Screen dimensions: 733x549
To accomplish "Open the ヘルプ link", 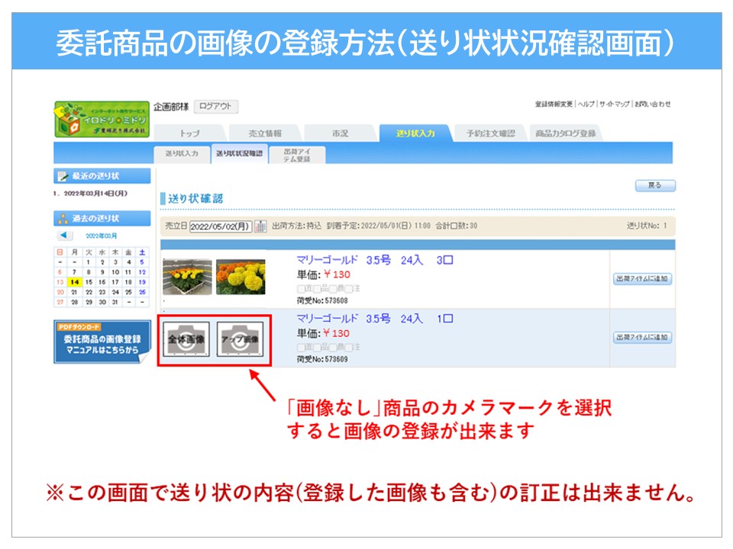I will tap(586, 104).
